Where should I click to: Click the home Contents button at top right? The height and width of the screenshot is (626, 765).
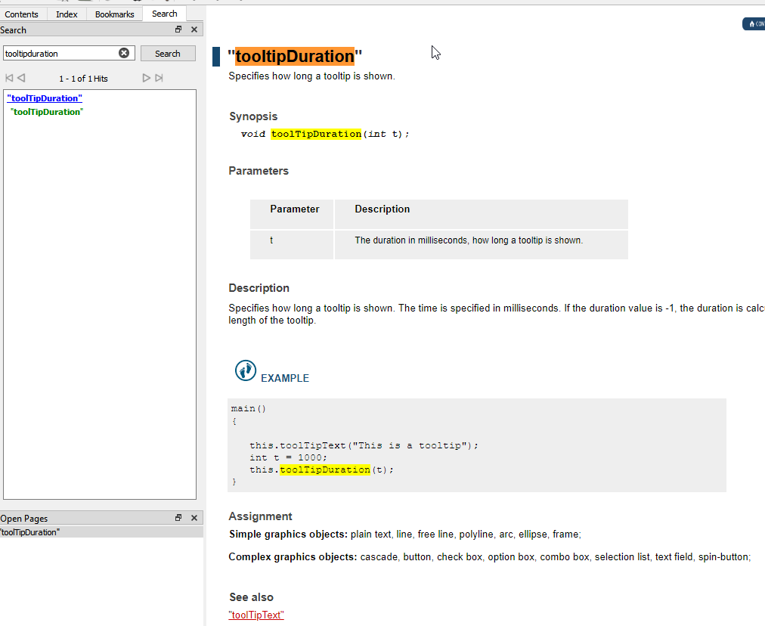tap(754, 24)
